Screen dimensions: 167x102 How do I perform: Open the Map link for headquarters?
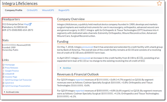point(26,24)
